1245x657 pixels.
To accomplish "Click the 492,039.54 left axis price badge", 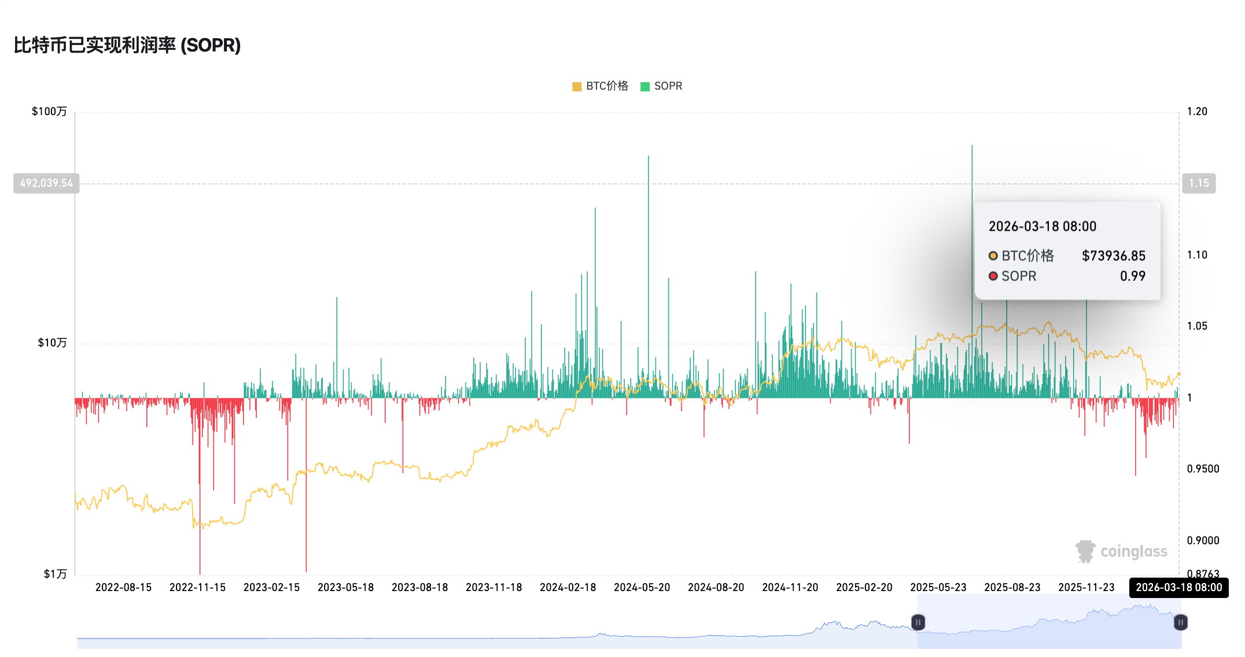I will tap(45, 183).
